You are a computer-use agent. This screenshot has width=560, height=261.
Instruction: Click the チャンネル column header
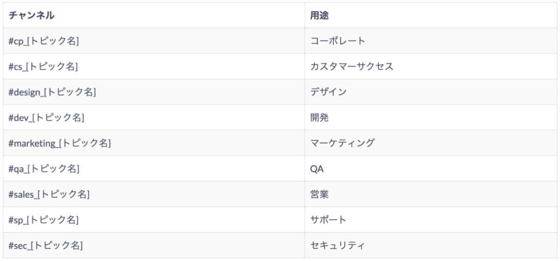tap(154, 15)
